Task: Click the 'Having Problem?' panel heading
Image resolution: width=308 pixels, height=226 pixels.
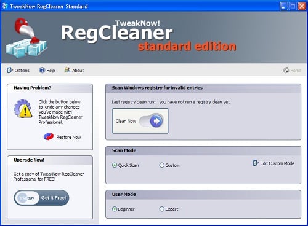Action: (x=33, y=88)
